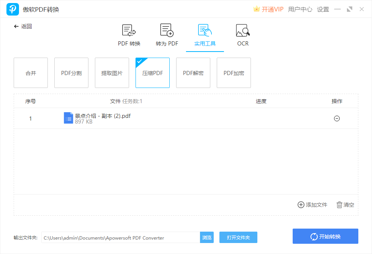Select the PDF解密 decrypt tool
372x254 pixels.
(193, 73)
